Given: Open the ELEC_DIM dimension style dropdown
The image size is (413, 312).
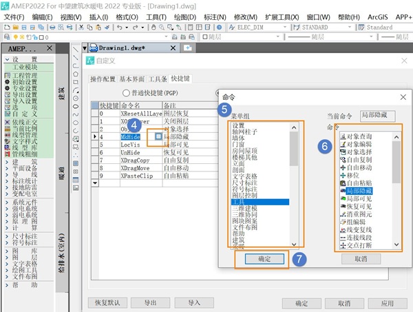Looking at the screenshot, I should click(285, 27).
